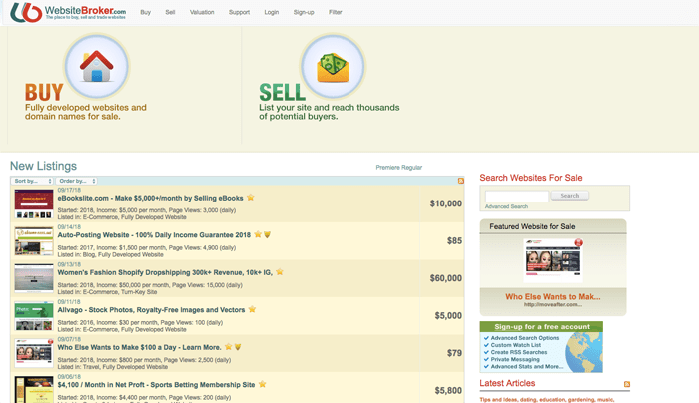Open the Latest Articles RSS feed icon
This screenshot has height=403, width=699.
click(627, 384)
